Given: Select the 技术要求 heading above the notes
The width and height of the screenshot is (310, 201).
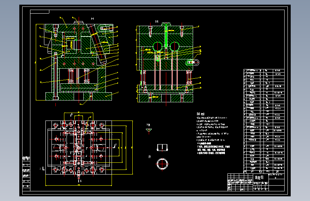Looking at the screenshot, I should click(x=201, y=114).
